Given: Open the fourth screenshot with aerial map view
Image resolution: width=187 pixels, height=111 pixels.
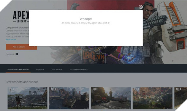Looking at the screenshot, I should [x=152, y=98].
